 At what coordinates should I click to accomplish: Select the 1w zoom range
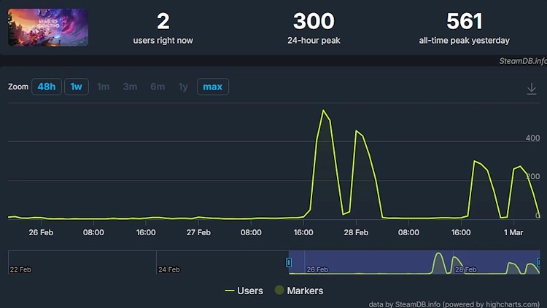(x=76, y=87)
